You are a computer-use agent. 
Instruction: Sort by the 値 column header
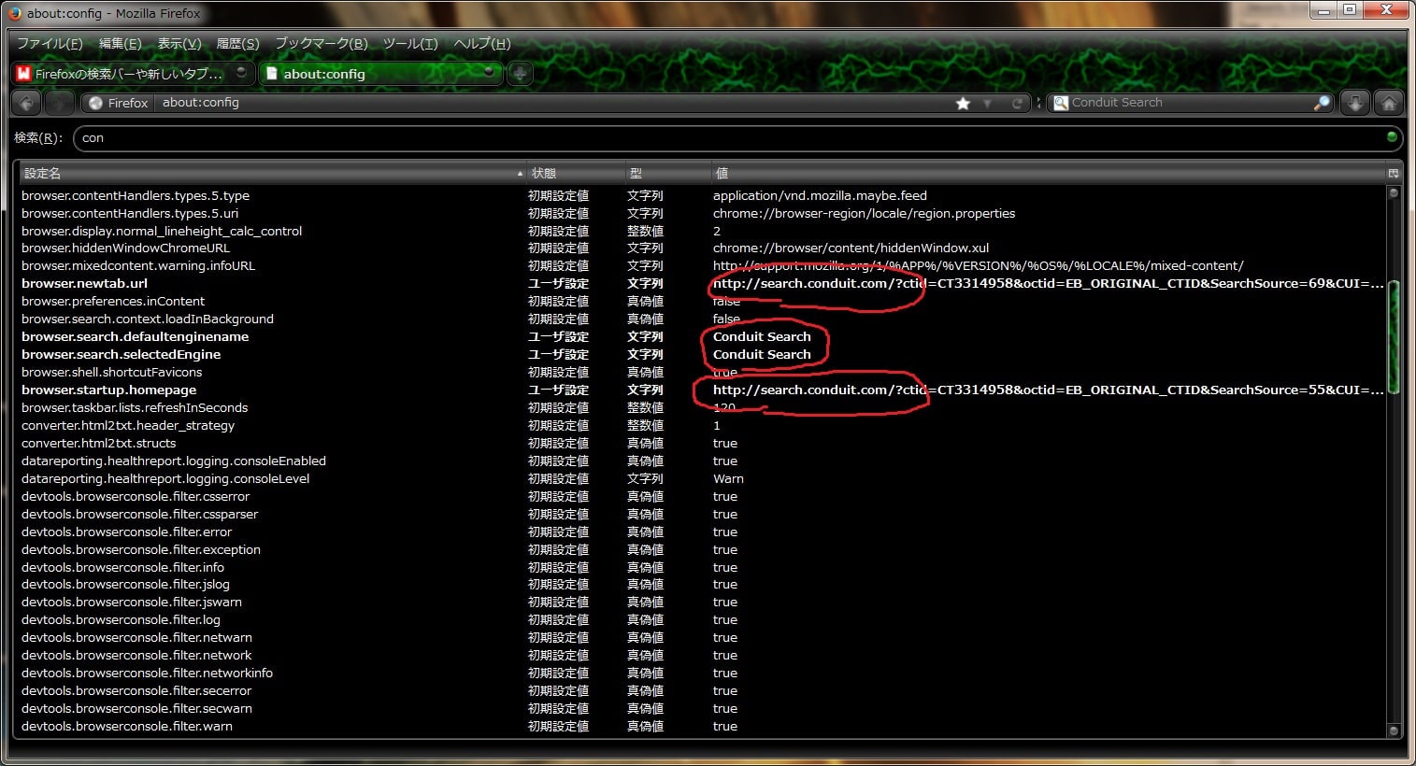[1049, 173]
